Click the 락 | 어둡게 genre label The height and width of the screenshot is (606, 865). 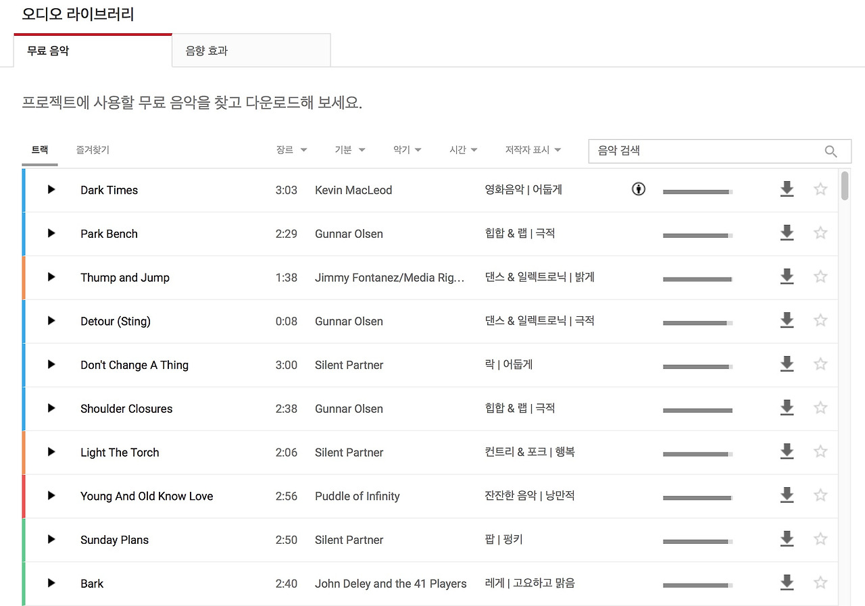[509, 364]
